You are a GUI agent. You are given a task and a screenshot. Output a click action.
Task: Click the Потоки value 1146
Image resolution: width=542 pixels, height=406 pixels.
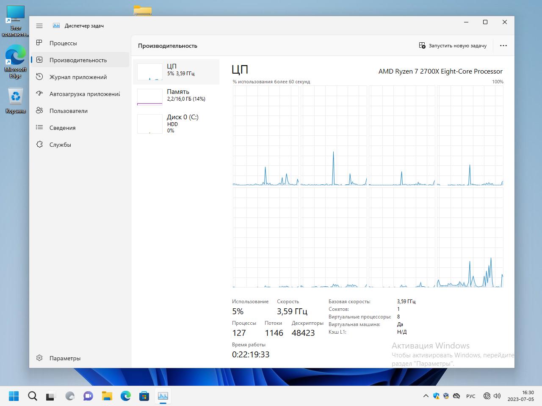click(x=274, y=333)
